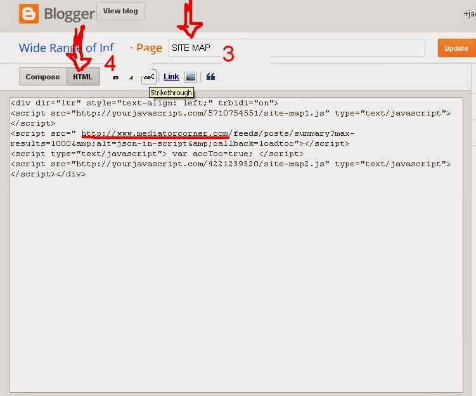Click site-map1.js script source text
The height and width of the screenshot is (396, 476).
[x=200, y=113]
